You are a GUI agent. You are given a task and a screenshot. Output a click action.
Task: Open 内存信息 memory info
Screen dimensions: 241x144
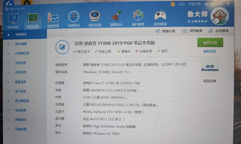[21, 72]
